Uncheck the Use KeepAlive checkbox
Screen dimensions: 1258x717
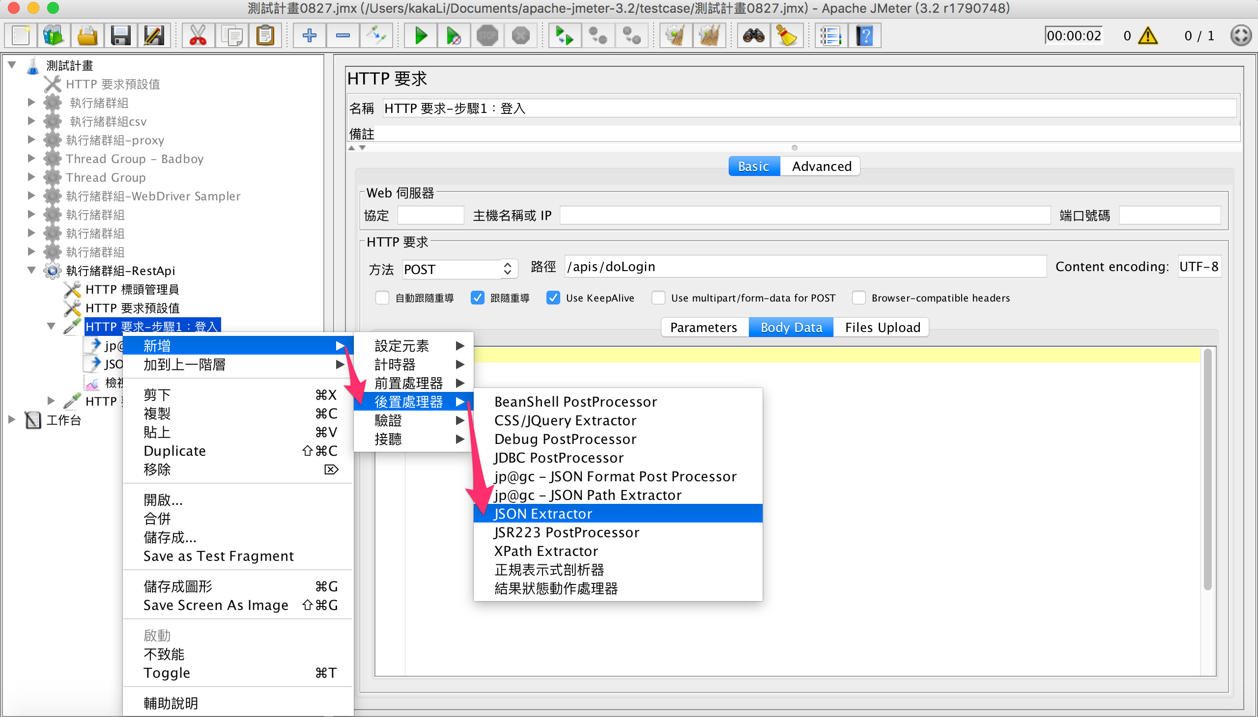[x=553, y=298]
